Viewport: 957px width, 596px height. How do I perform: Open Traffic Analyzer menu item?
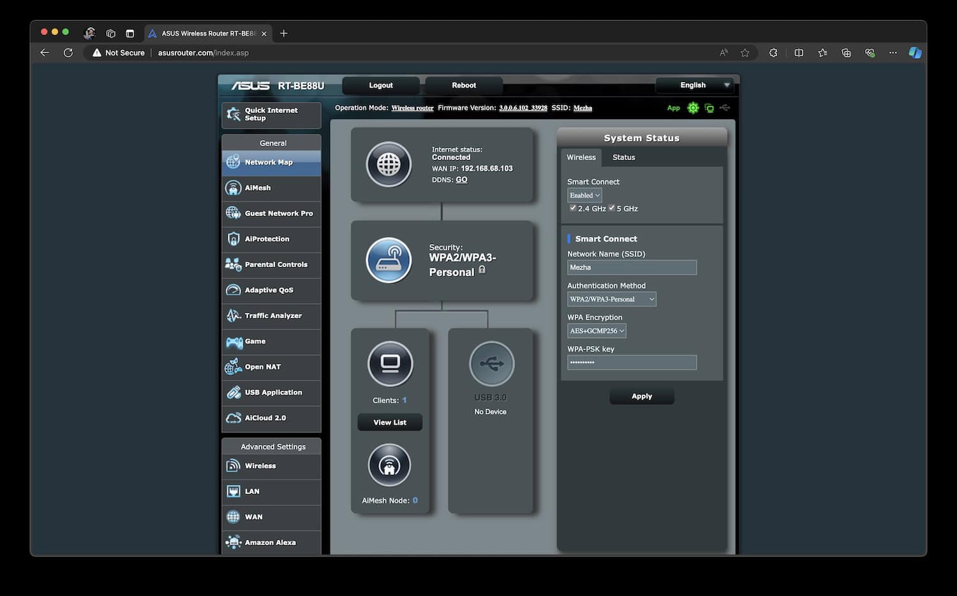pyautogui.click(x=271, y=316)
